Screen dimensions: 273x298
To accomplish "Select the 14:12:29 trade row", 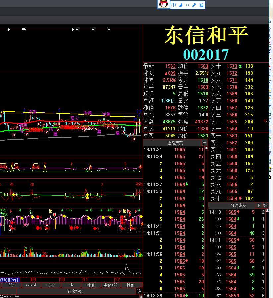I will [x=174, y=296].
